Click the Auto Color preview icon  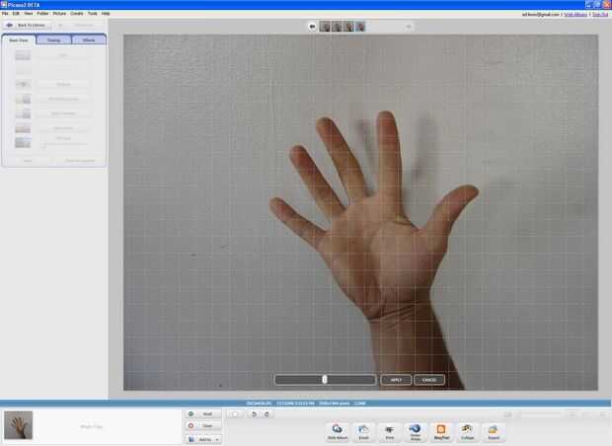(x=23, y=128)
